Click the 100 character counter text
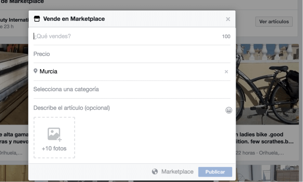The width and height of the screenshot is (303, 182). click(x=226, y=37)
